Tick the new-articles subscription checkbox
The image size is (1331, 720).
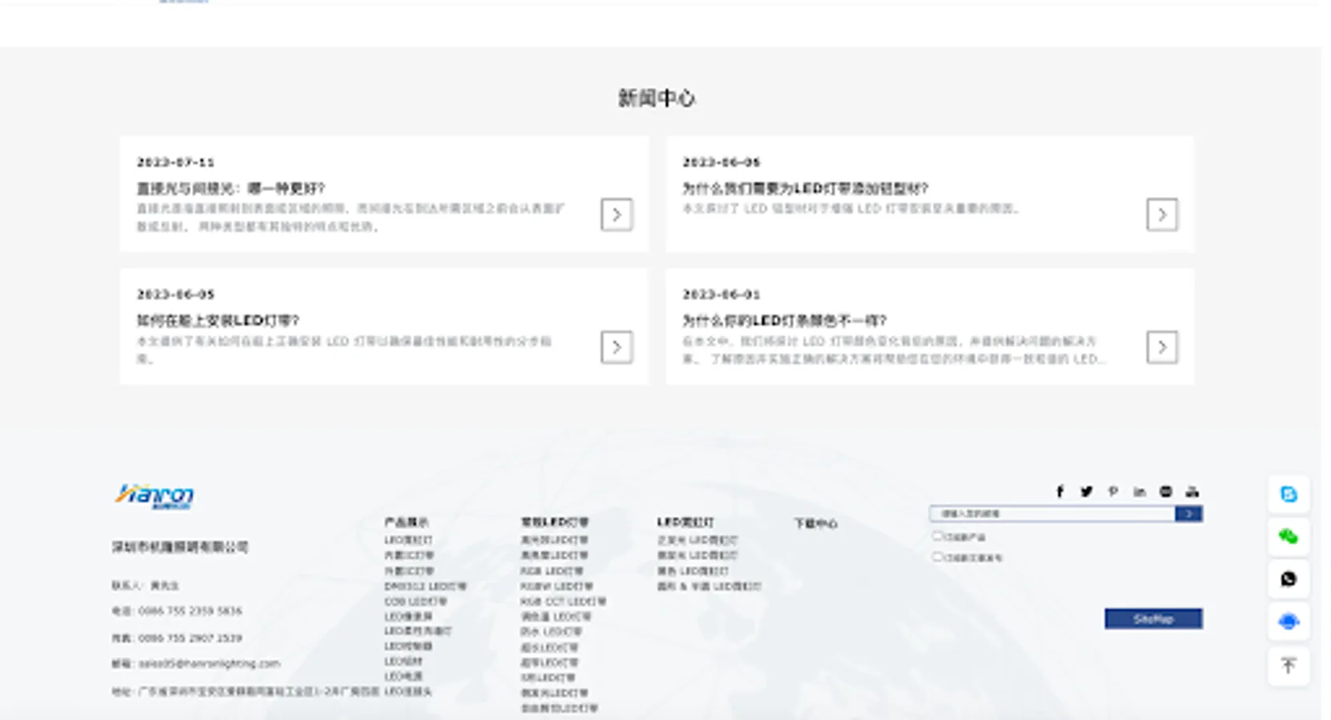click(937, 557)
